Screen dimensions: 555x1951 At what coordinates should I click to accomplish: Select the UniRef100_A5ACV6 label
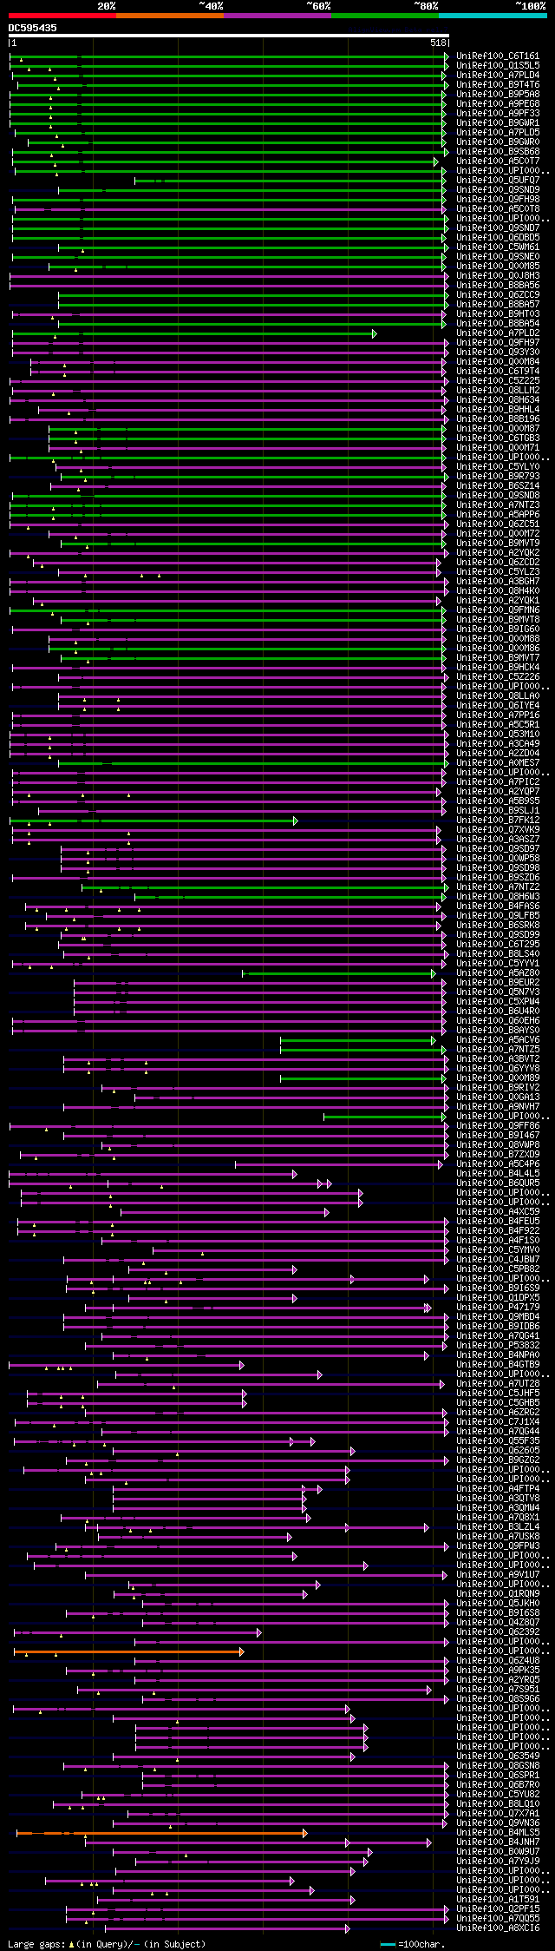[498, 1040]
